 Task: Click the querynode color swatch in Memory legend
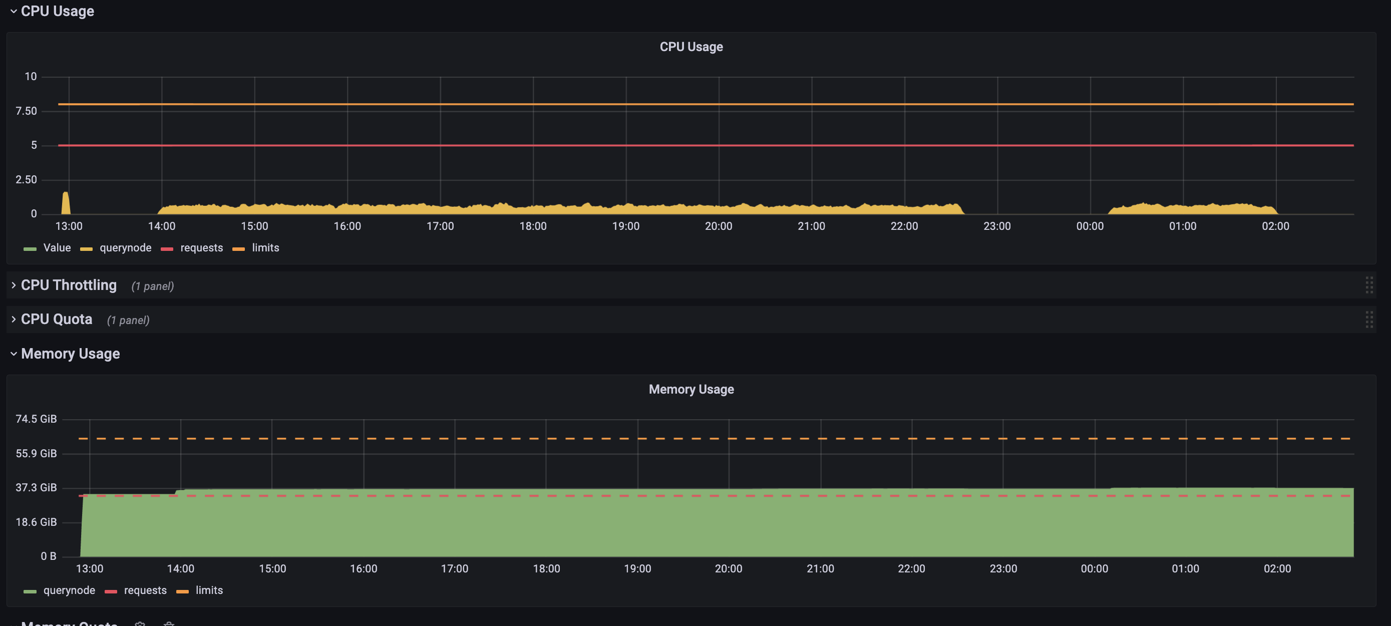31,590
